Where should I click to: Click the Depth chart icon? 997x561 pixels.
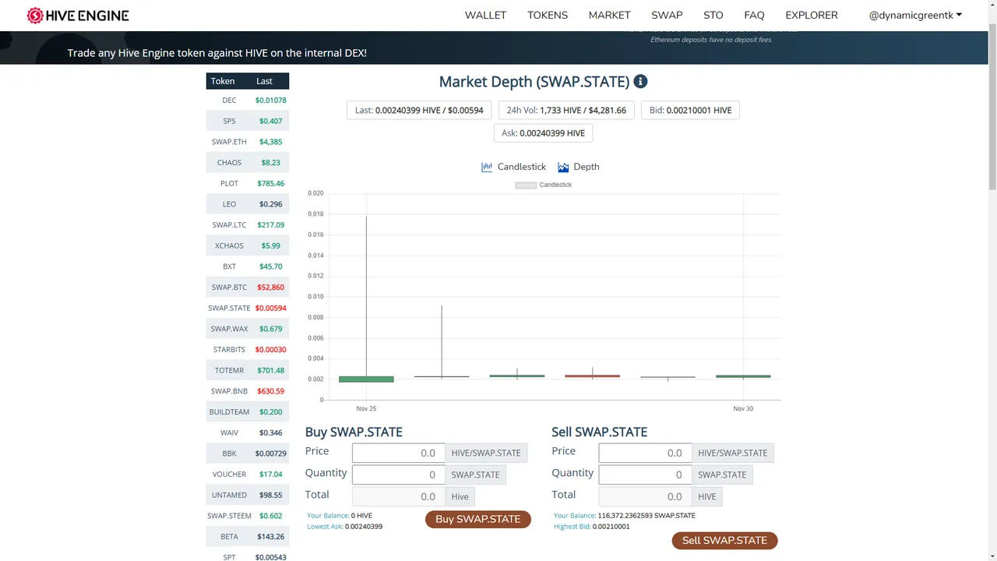[x=563, y=167]
